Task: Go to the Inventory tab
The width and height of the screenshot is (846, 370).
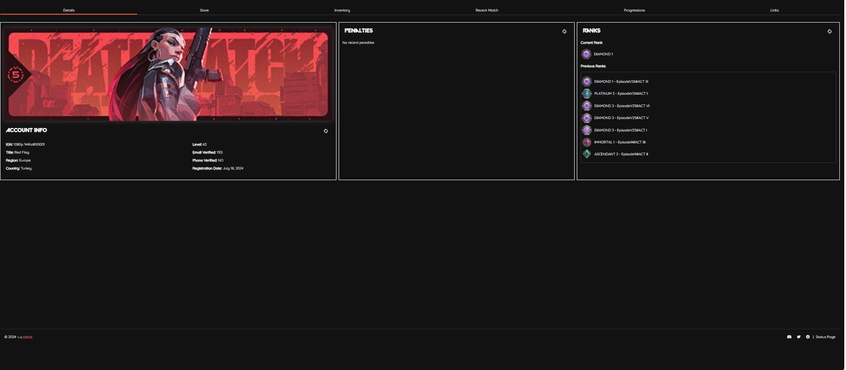Action: coord(342,10)
